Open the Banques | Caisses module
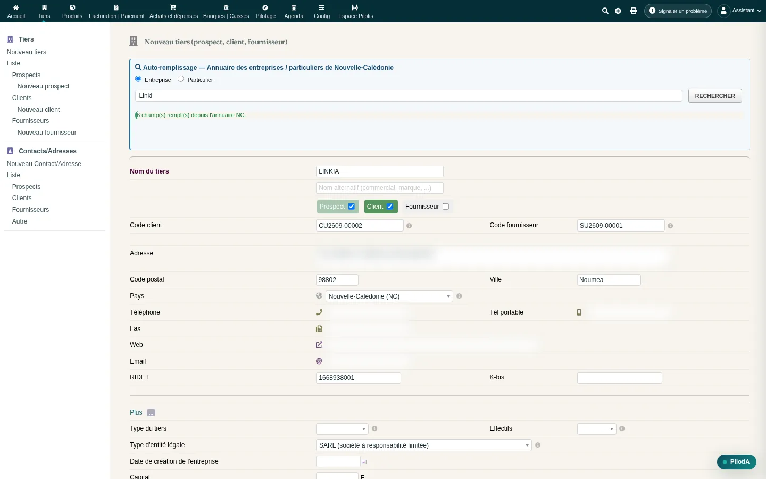Viewport: 766px width, 479px height. [x=226, y=11]
